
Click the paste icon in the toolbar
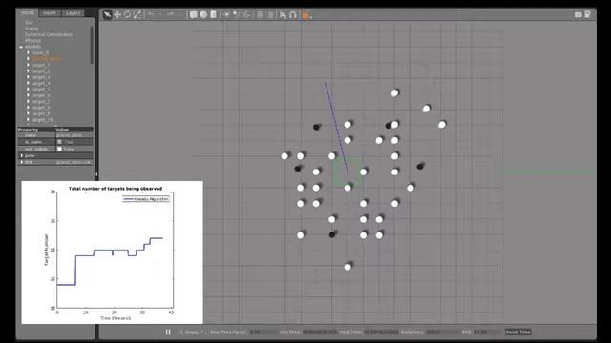pos(270,15)
